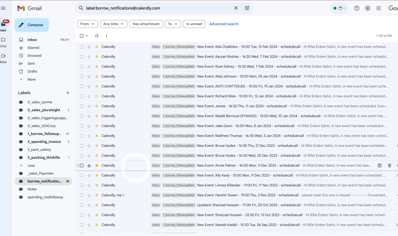Screen dimensions: 398x236
Task: Select the Ally Kanji email checkbox
Action: (81, 175)
